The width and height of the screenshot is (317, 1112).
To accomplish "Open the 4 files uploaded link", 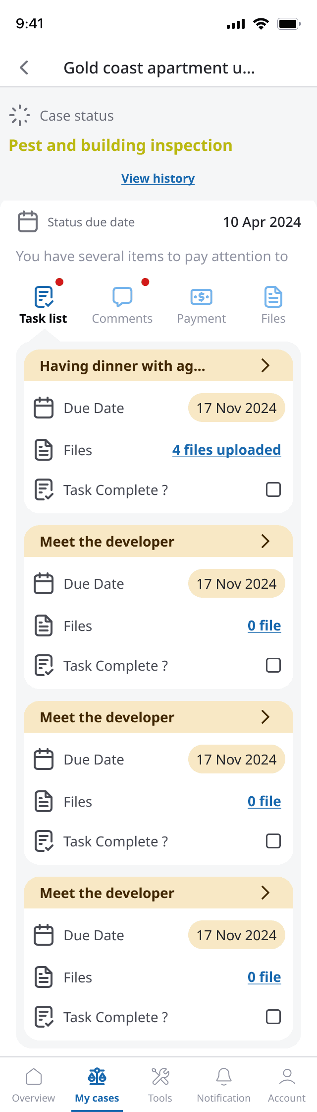I will (x=227, y=450).
